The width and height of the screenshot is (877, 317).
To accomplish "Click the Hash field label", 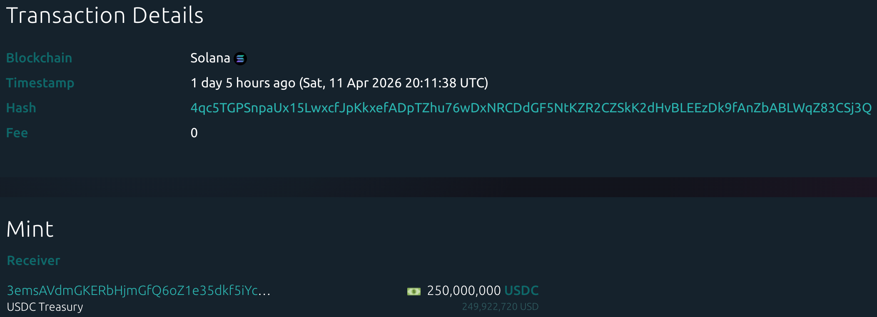I will click(x=21, y=108).
